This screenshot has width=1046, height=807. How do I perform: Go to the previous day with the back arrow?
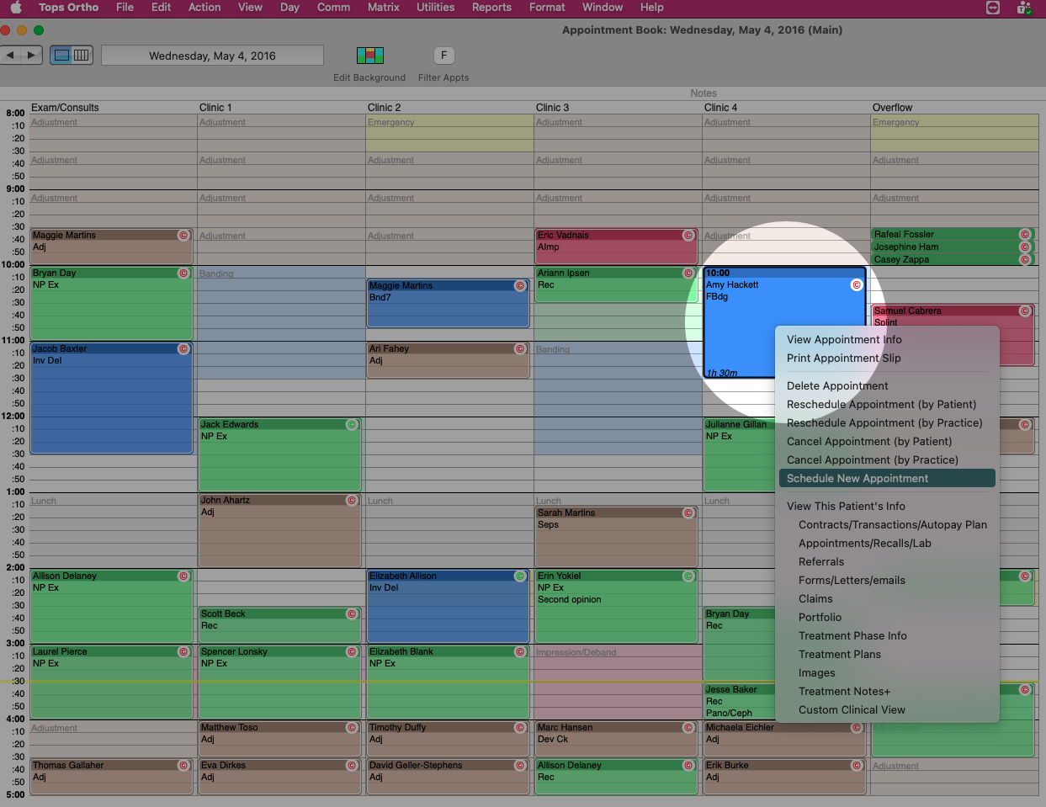pyautogui.click(x=10, y=55)
